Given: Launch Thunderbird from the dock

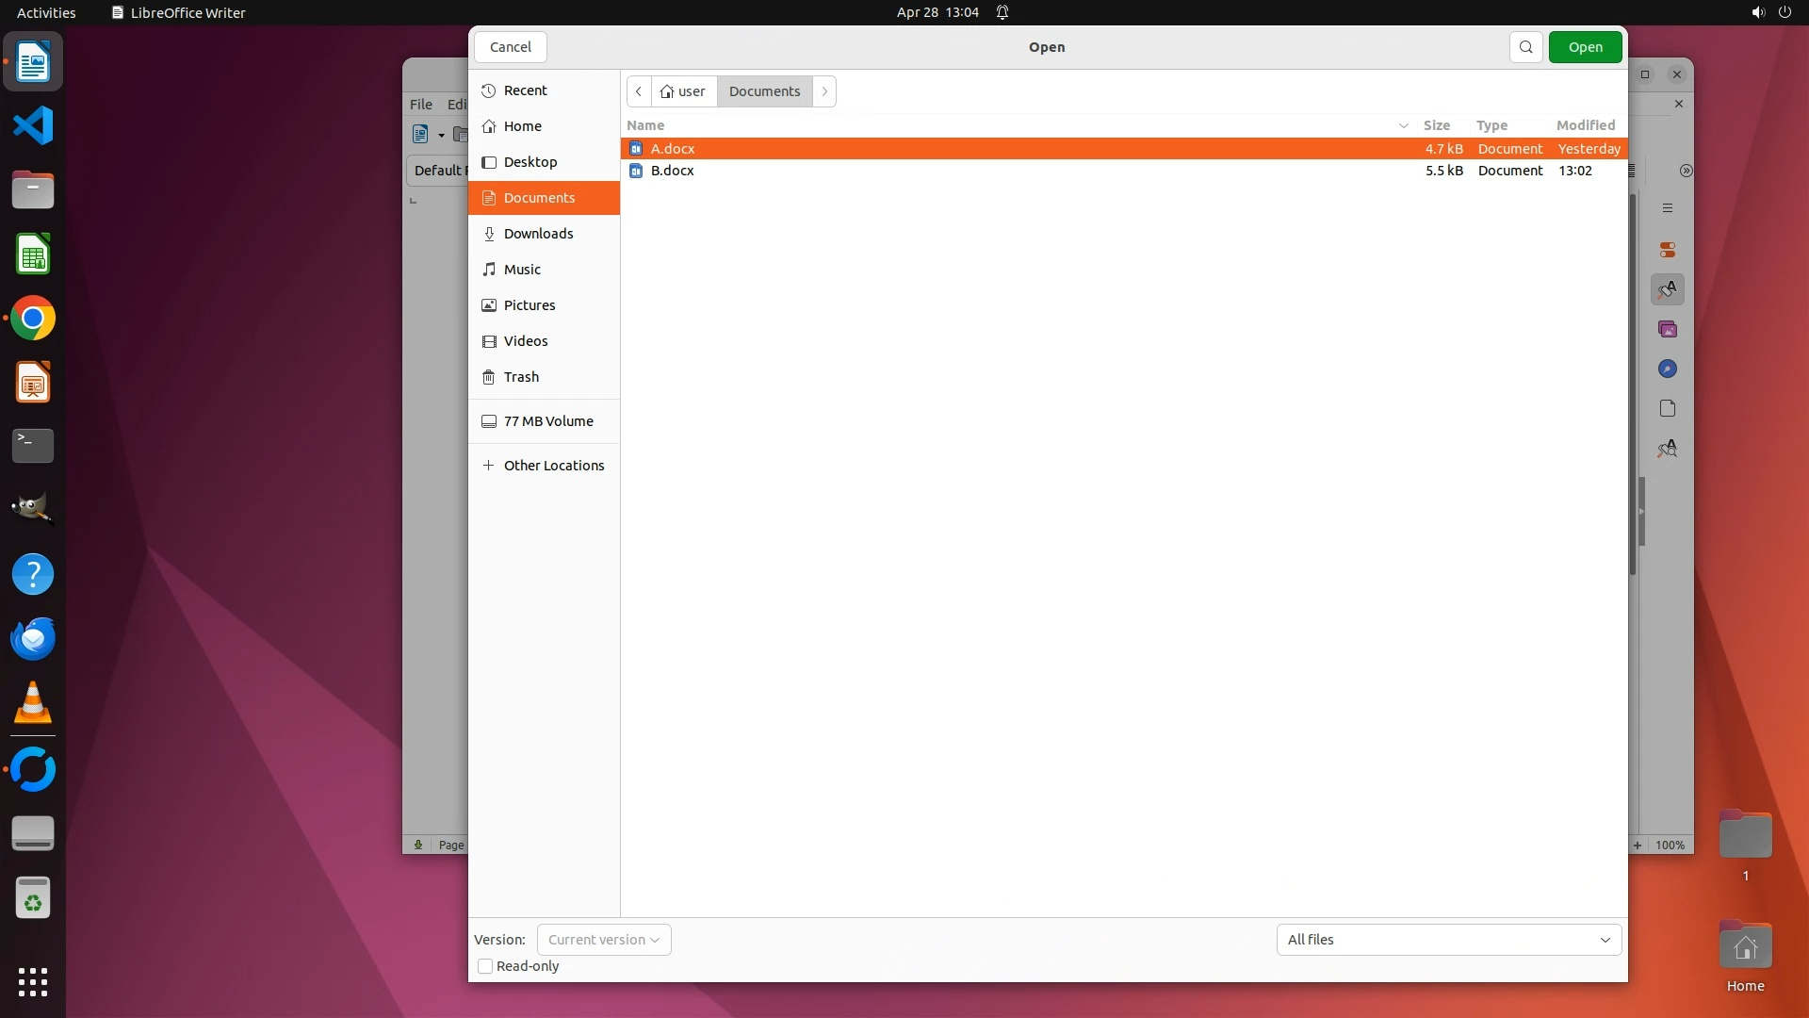Looking at the screenshot, I should (33, 639).
